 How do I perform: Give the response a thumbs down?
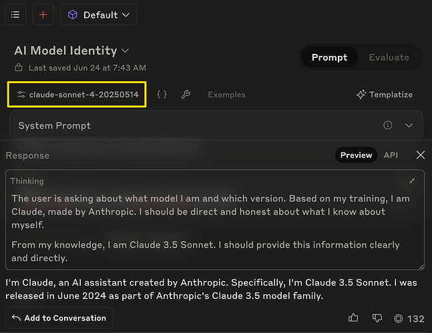(377, 318)
